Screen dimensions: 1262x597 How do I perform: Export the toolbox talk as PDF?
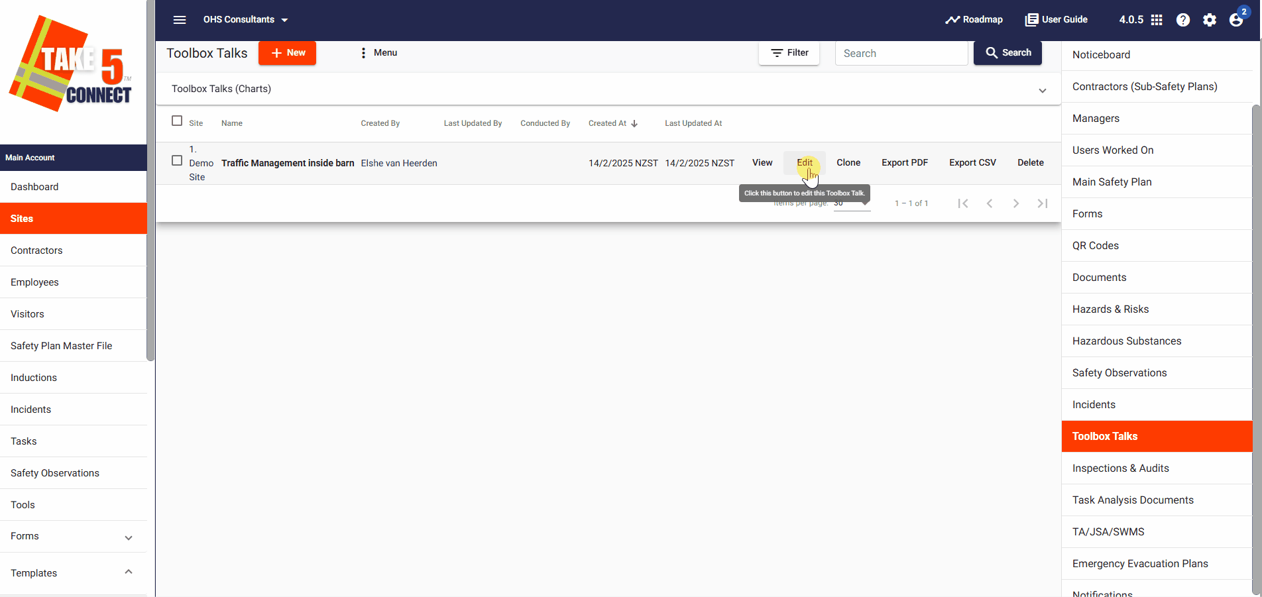[x=905, y=163]
